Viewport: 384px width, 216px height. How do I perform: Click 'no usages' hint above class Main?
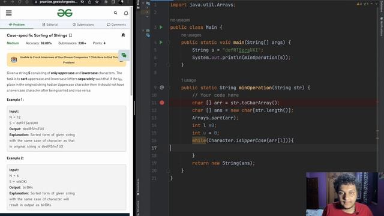(x=180, y=20)
